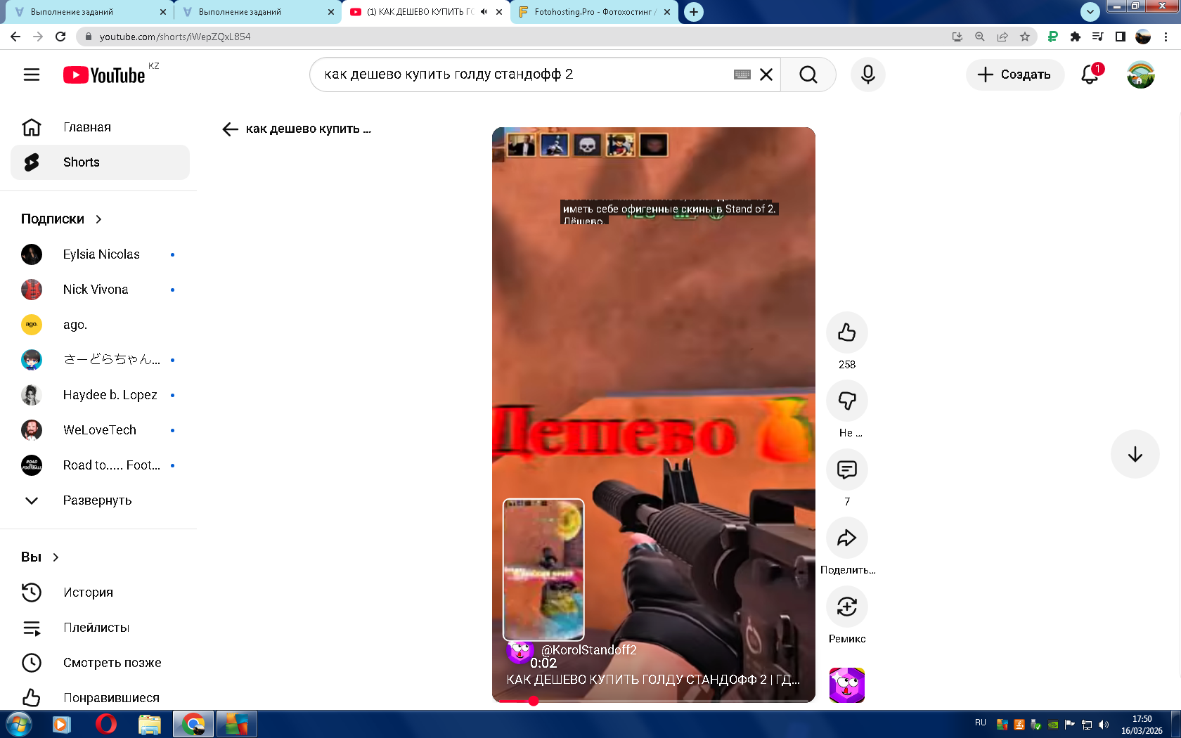The height and width of the screenshot is (738, 1181).
Task: Click the browser address bar URL
Action: 175,37
